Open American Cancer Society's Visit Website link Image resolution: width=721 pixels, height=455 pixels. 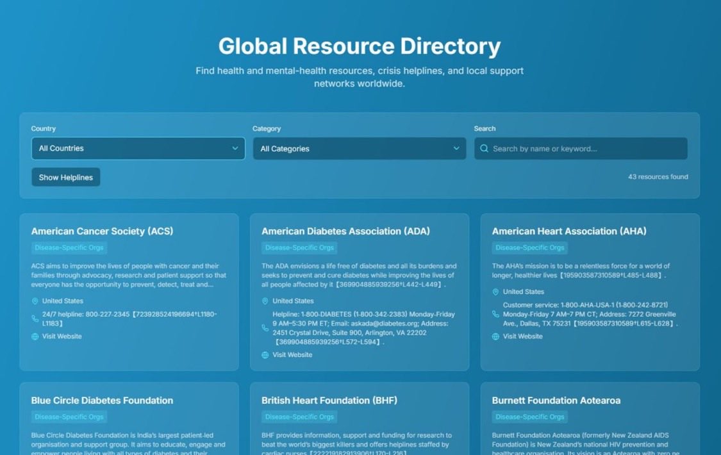pos(62,336)
